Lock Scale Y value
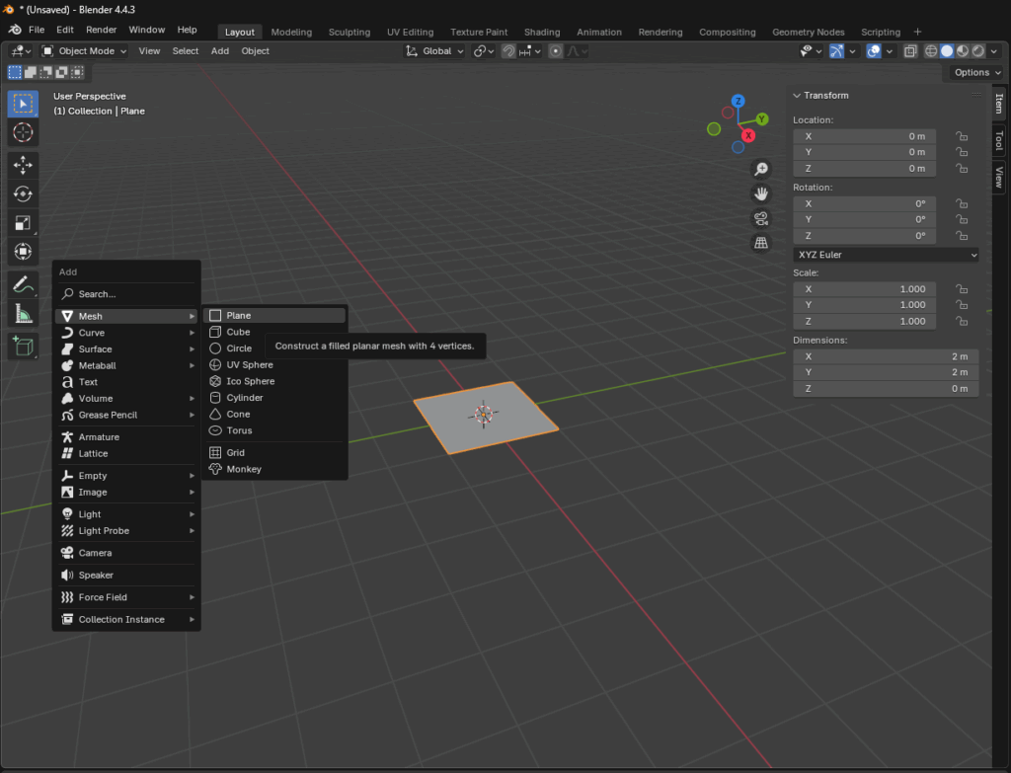Viewport: 1011px width, 773px height. (x=962, y=305)
